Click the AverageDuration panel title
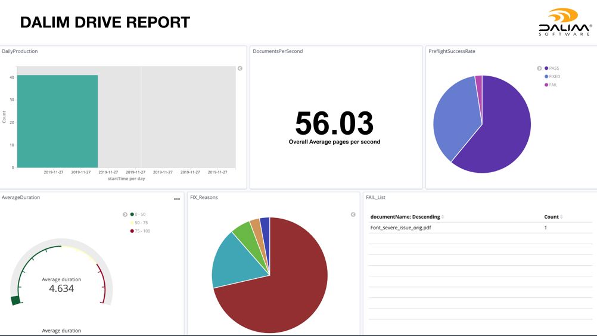 (21, 198)
